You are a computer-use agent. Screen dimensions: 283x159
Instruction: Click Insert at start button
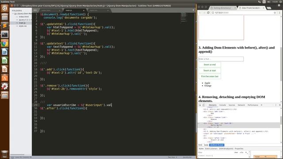[x=210, y=71]
